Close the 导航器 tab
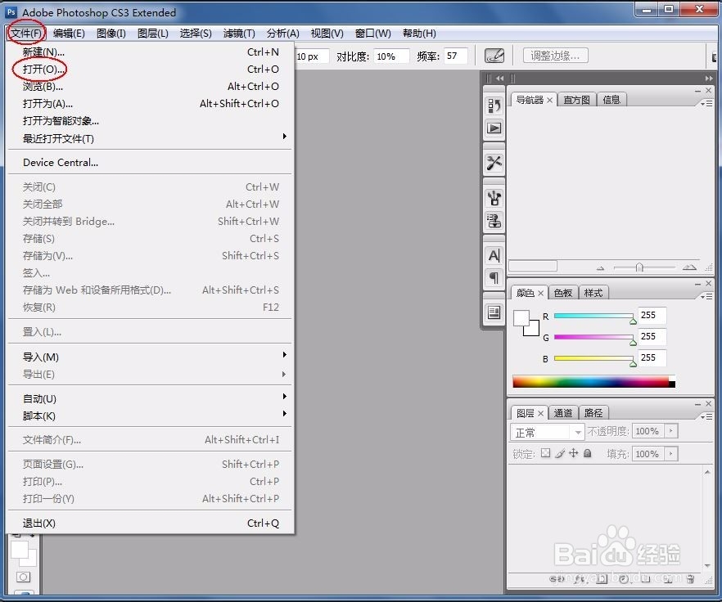The image size is (722, 602). (550, 100)
